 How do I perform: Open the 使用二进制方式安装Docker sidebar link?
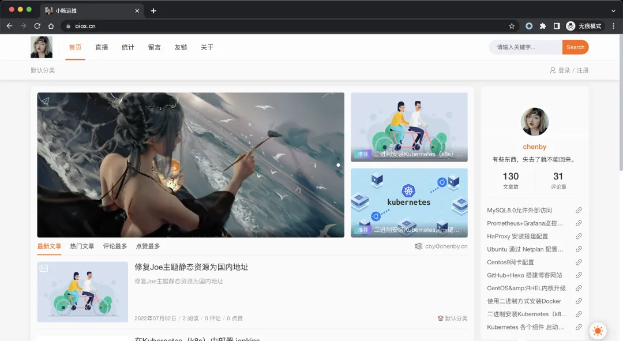pos(524,301)
